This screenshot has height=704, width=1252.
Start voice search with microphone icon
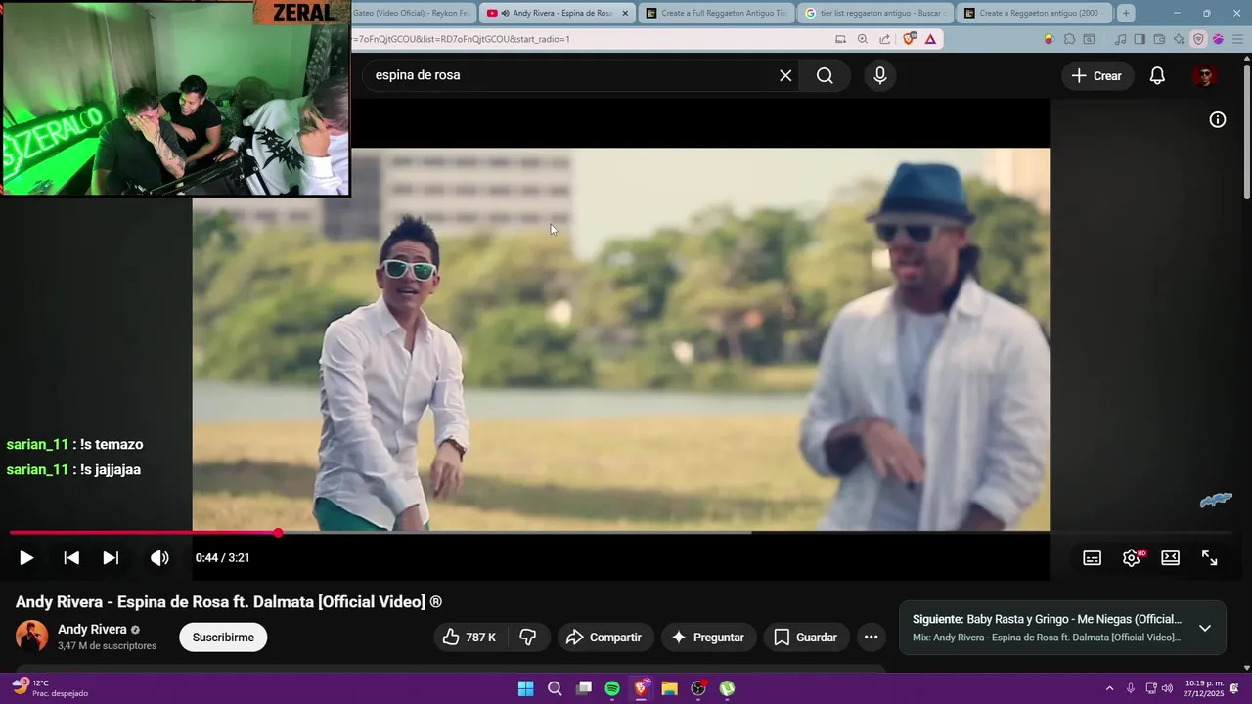click(x=880, y=75)
